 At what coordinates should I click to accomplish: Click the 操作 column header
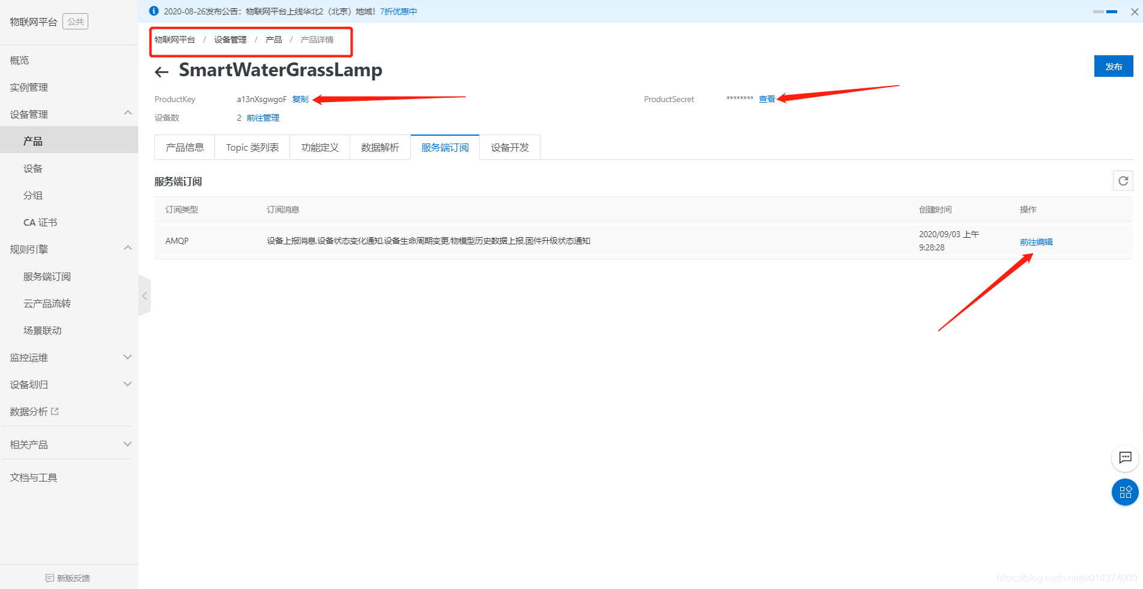tap(1028, 210)
